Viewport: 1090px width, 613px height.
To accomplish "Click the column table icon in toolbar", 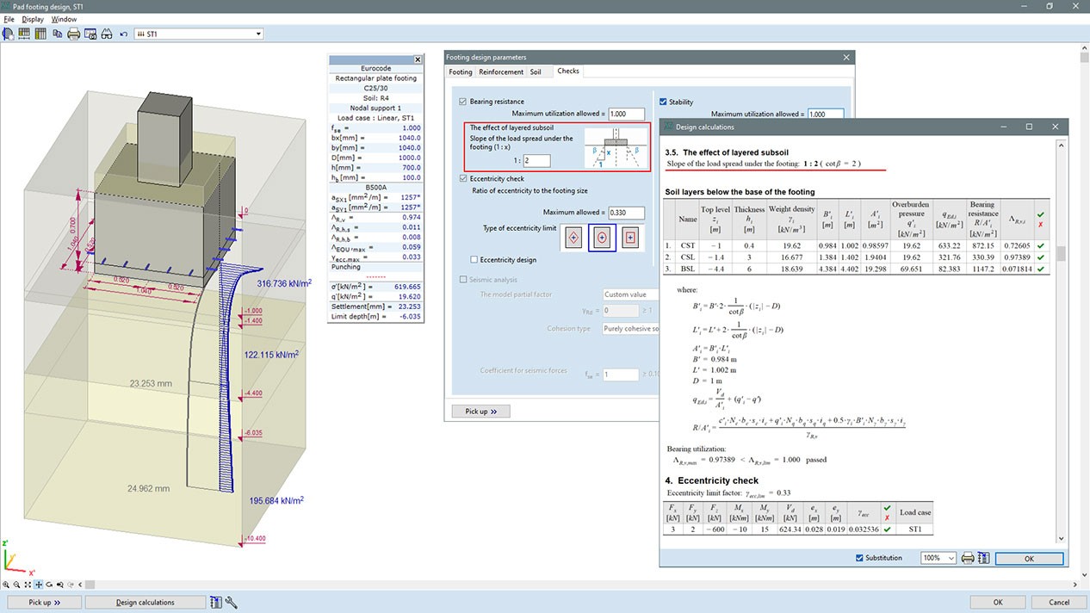I will pyautogui.click(x=40, y=34).
